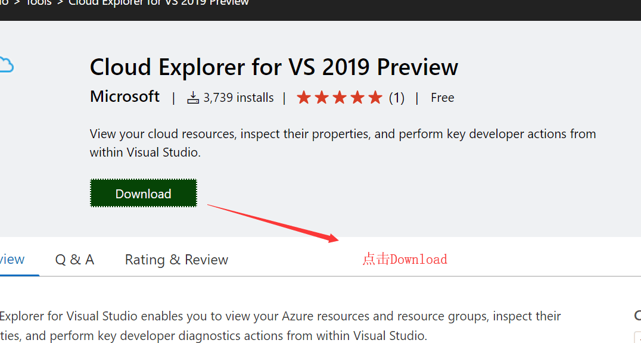Click the Cloud Explorer for VS 2019 Preview heading
The height and width of the screenshot is (343, 641).
click(x=274, y=67)
